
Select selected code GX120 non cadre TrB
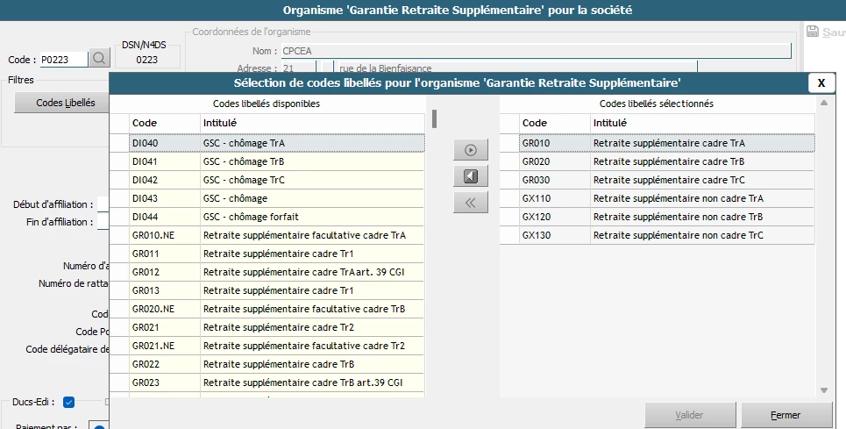667,217
